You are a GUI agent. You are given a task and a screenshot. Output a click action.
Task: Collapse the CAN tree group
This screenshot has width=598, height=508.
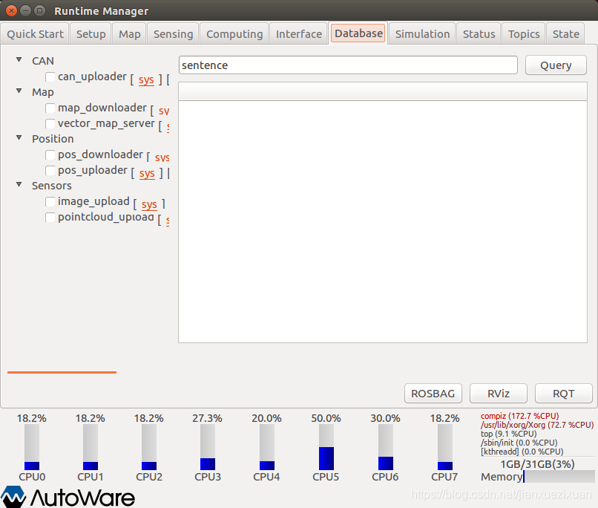19,61
